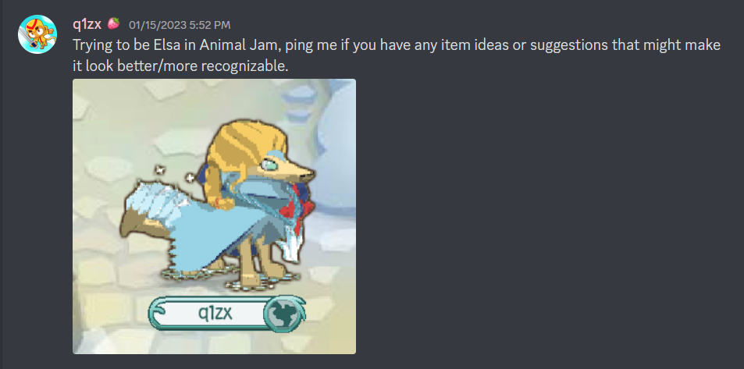Screen dimensions: 744x369
Task: Click the white sparkle near the tail
Action: pos(190,178)
